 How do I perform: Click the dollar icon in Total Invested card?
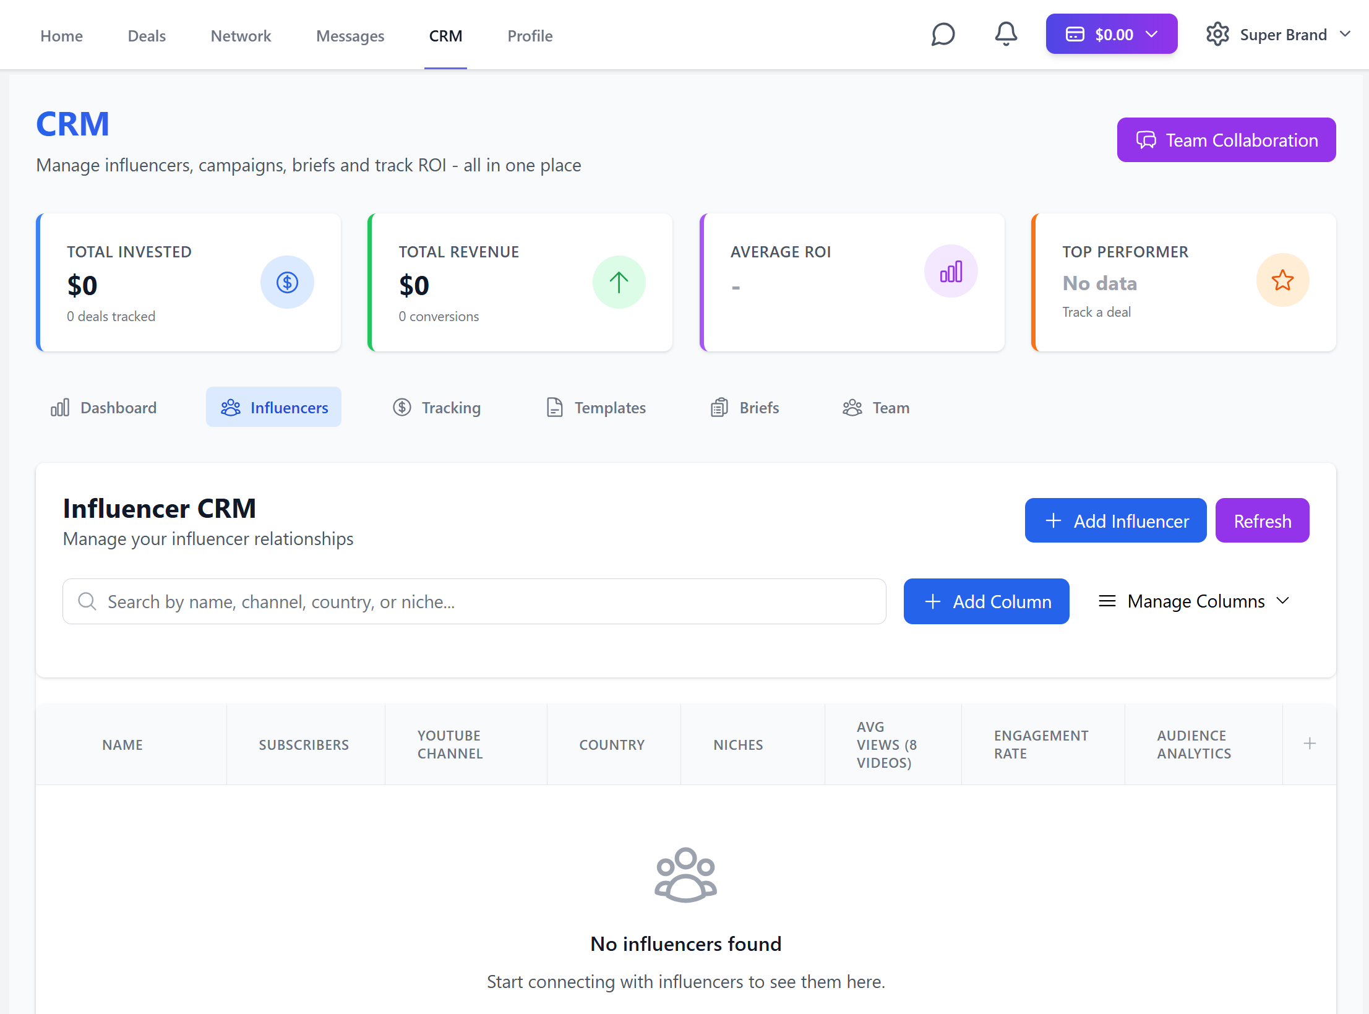[287, 282]
